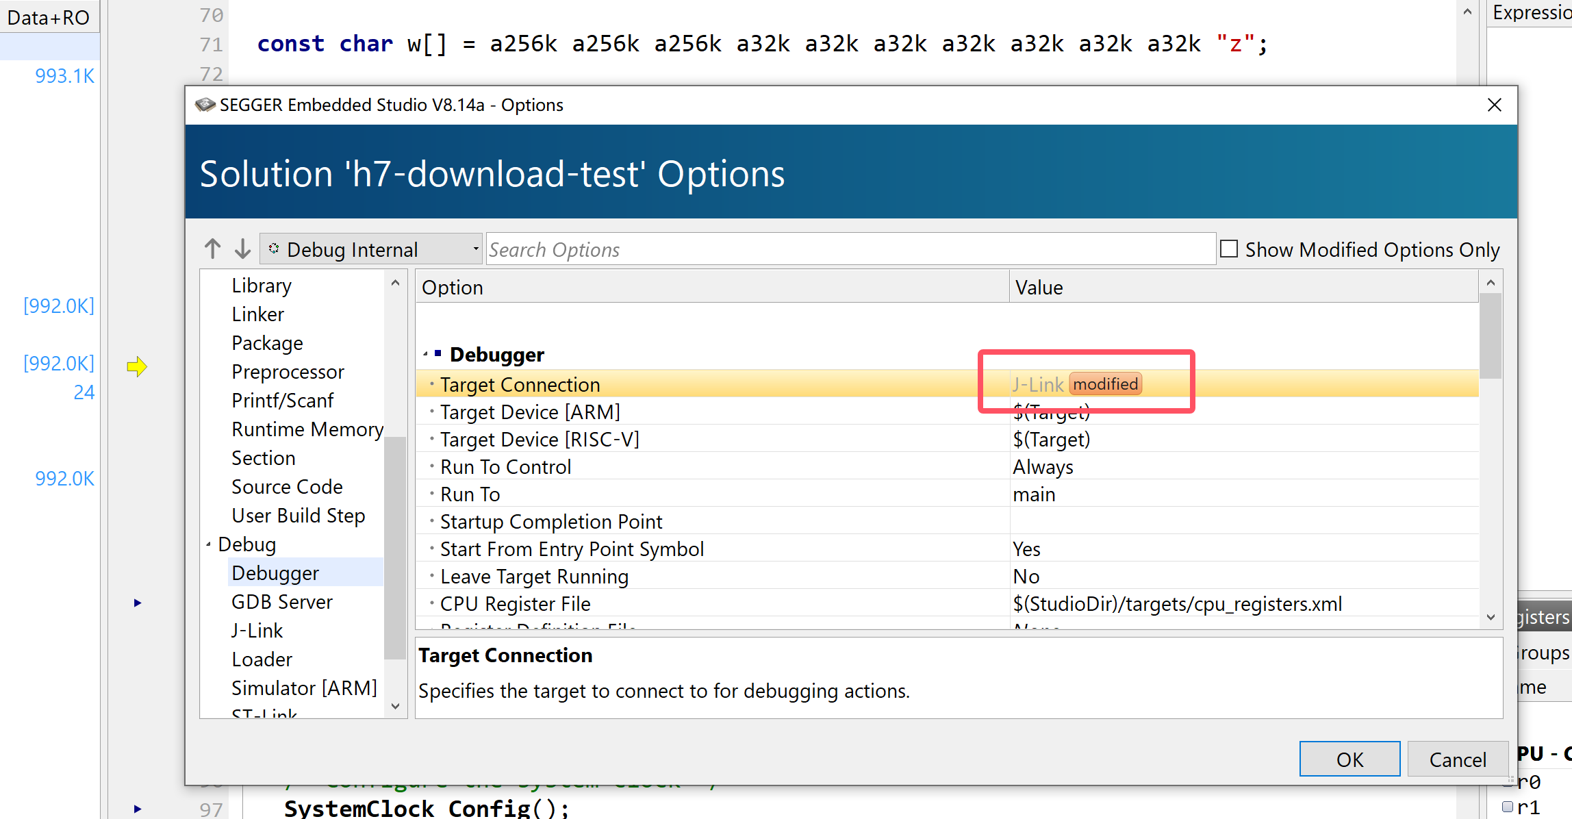Click the options list scroll down arrow

pos(1491,617)
